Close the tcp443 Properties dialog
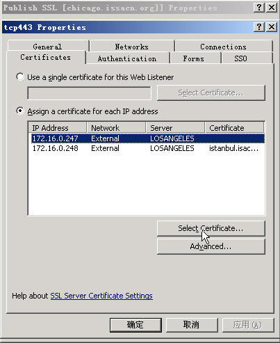Image resolution: width=280 pixels, height=343 pixels. [271, 27]
